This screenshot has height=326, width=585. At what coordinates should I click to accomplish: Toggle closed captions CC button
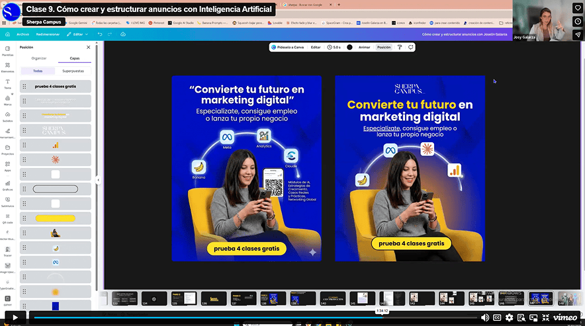[497, 317]
